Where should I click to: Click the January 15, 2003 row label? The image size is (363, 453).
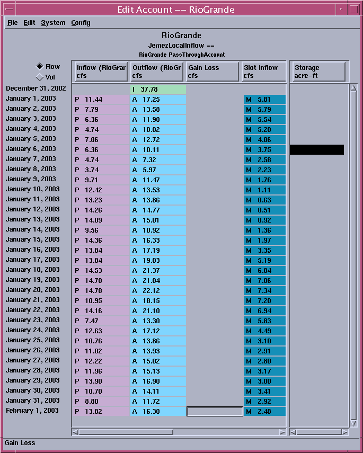tap(33, 239)
